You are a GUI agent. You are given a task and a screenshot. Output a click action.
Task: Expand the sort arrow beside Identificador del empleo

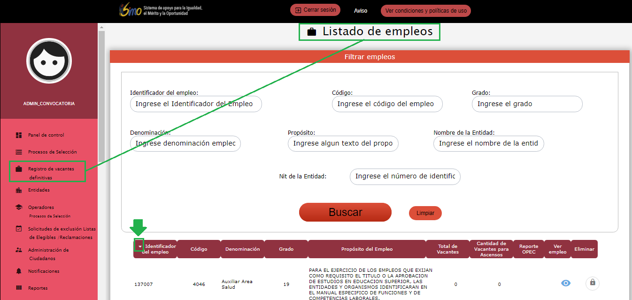pos(139,246)
